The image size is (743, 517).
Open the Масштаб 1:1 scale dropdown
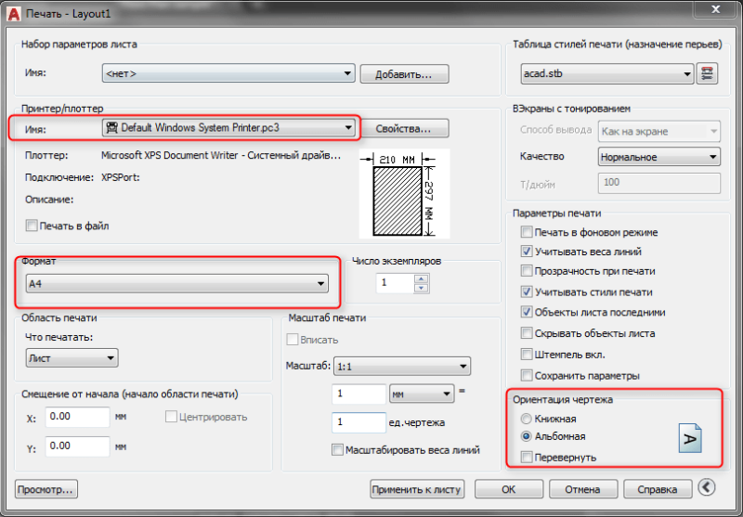[402, 367]
